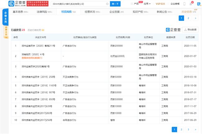The image size is (202, 134).
Task: Click document number ending [2017]256号
Action: click(x=37, y=120)
